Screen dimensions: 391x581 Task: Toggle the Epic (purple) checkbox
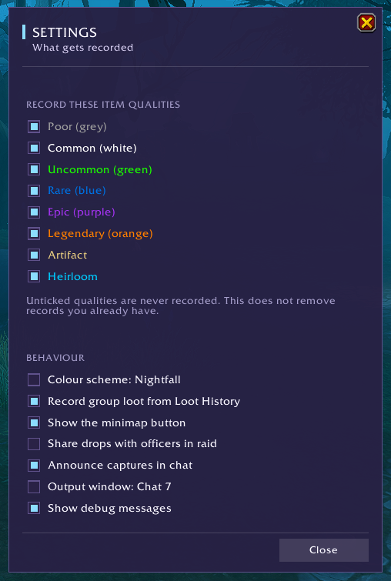(34, 212)
